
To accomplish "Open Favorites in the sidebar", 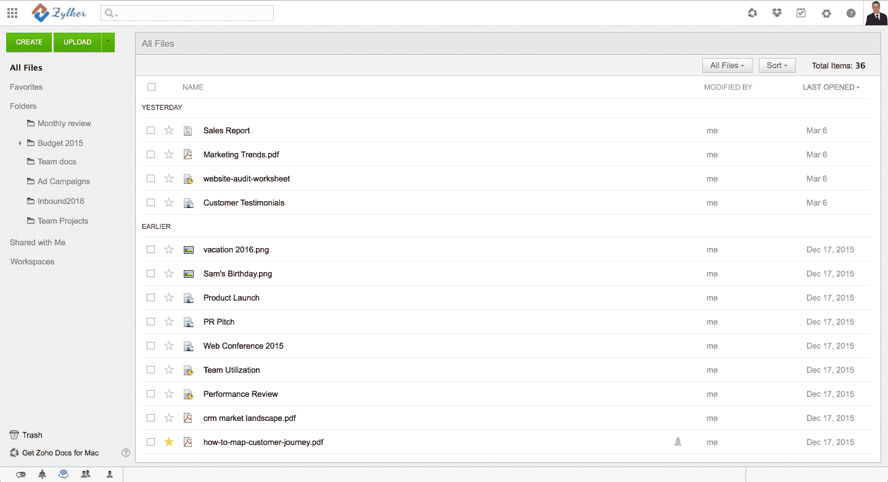I will (x=26, y=87).
